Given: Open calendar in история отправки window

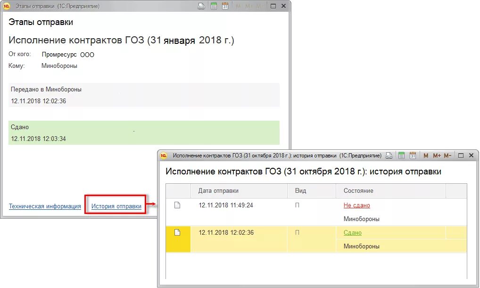Looking at the screenshot, I should [413, 156].
